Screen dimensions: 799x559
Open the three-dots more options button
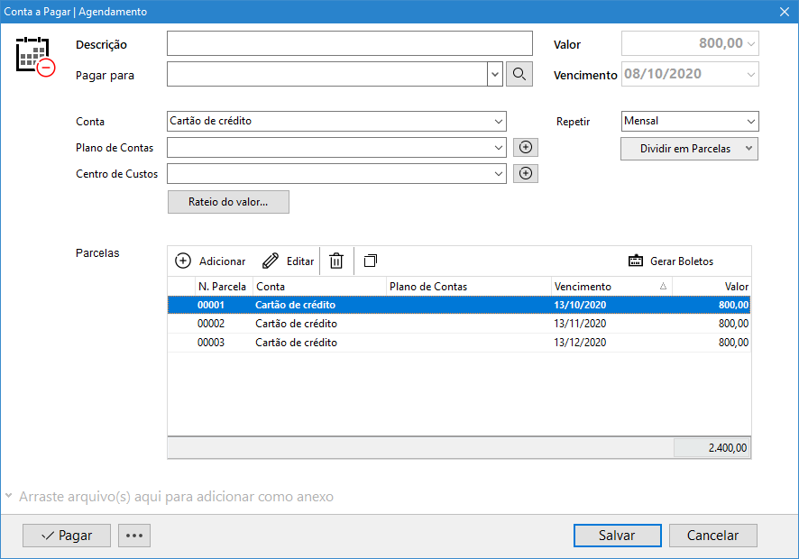coord(134,536)
